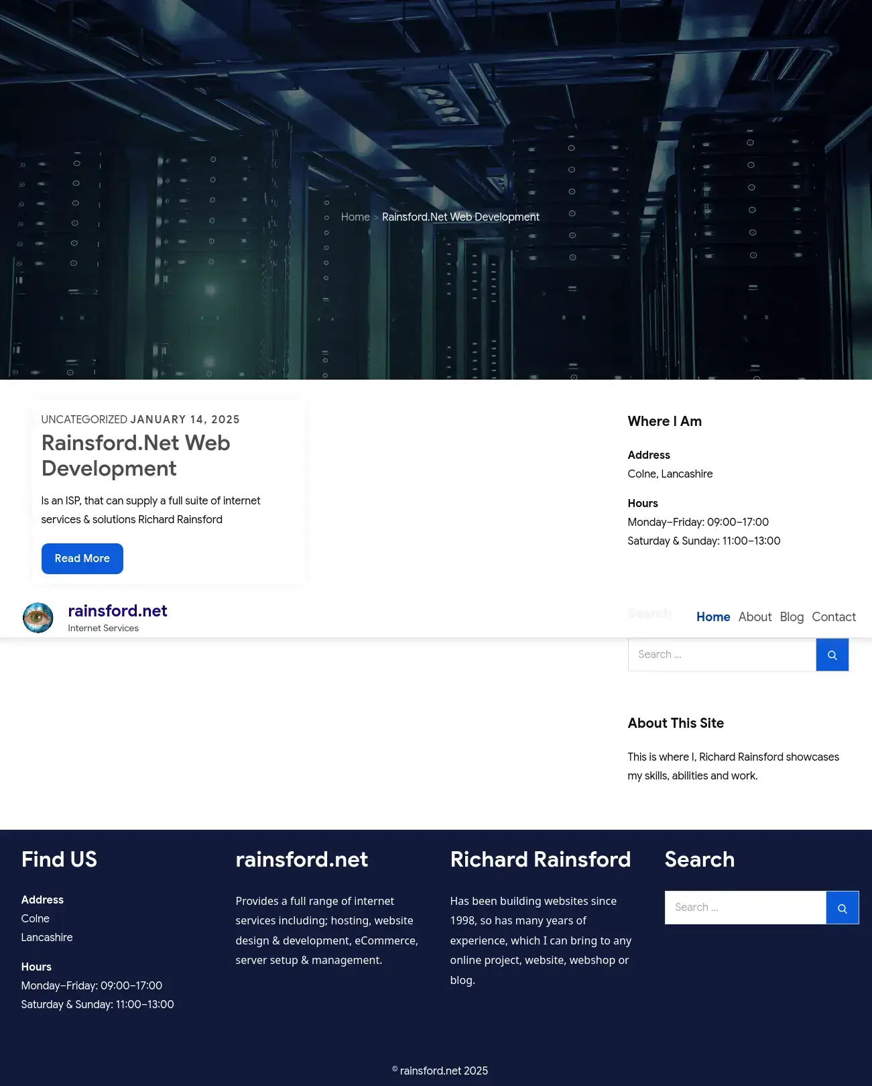Click the 'This is where I, Richard Rainsford' paragraph

coord(733,767)
